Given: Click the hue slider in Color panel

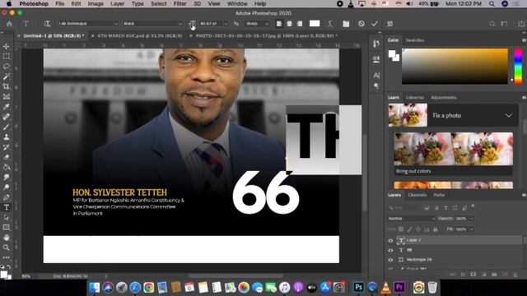Looking at the screenshot, I should pos(518,66).
